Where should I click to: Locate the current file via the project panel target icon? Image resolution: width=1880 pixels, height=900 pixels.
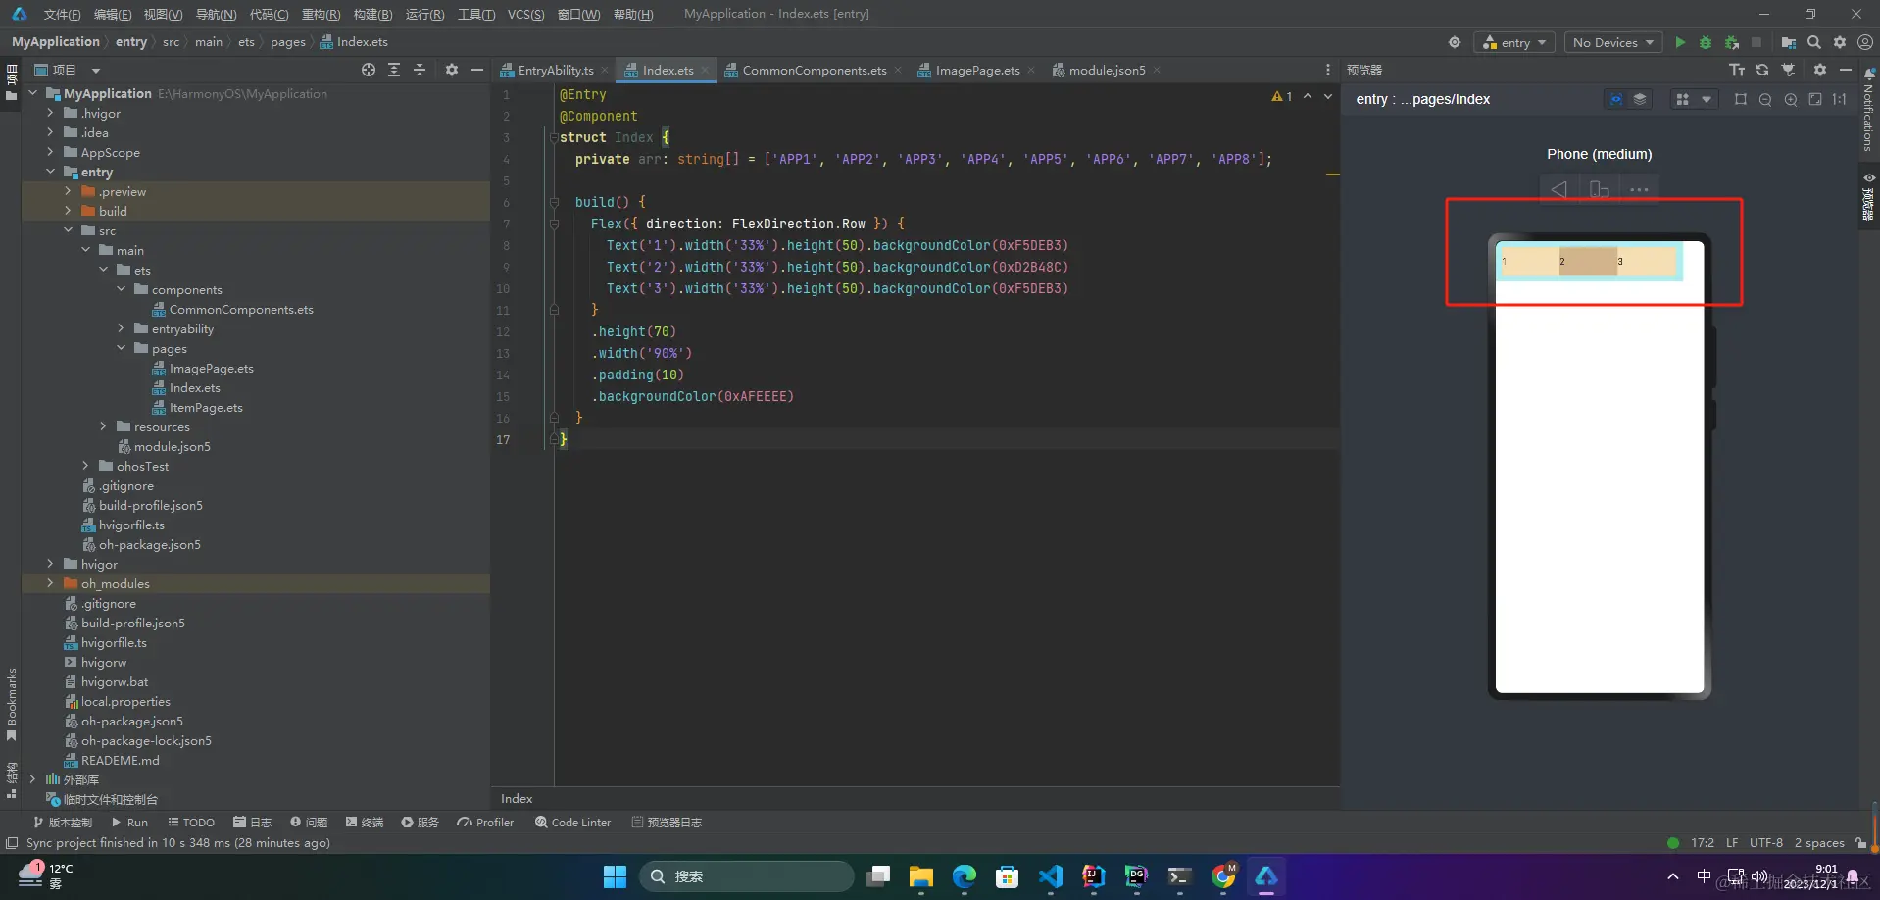click(x=369, y=70)
